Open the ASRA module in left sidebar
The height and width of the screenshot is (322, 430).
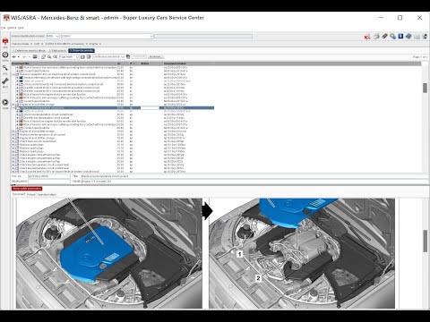tap(5, 55)
